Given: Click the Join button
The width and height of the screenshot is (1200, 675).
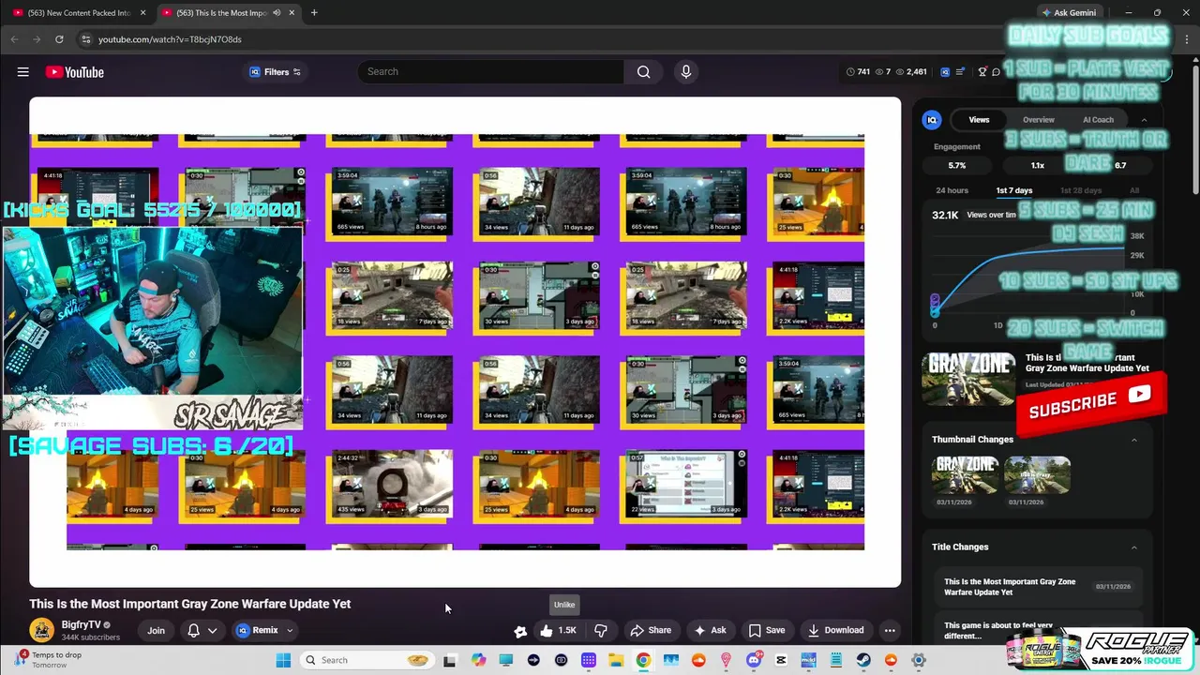Looking at the screenshot, I should [x=156, y=630].
